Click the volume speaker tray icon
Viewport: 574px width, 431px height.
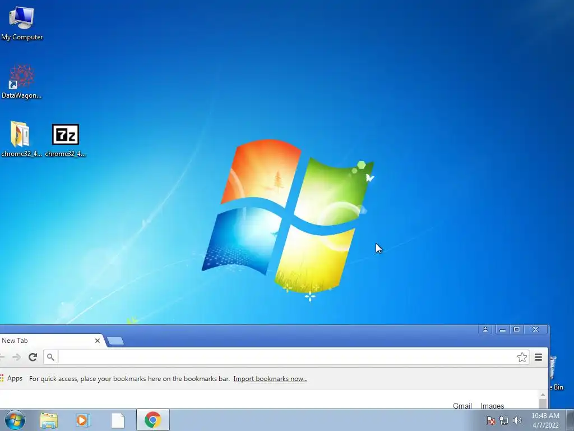[517, 420]
